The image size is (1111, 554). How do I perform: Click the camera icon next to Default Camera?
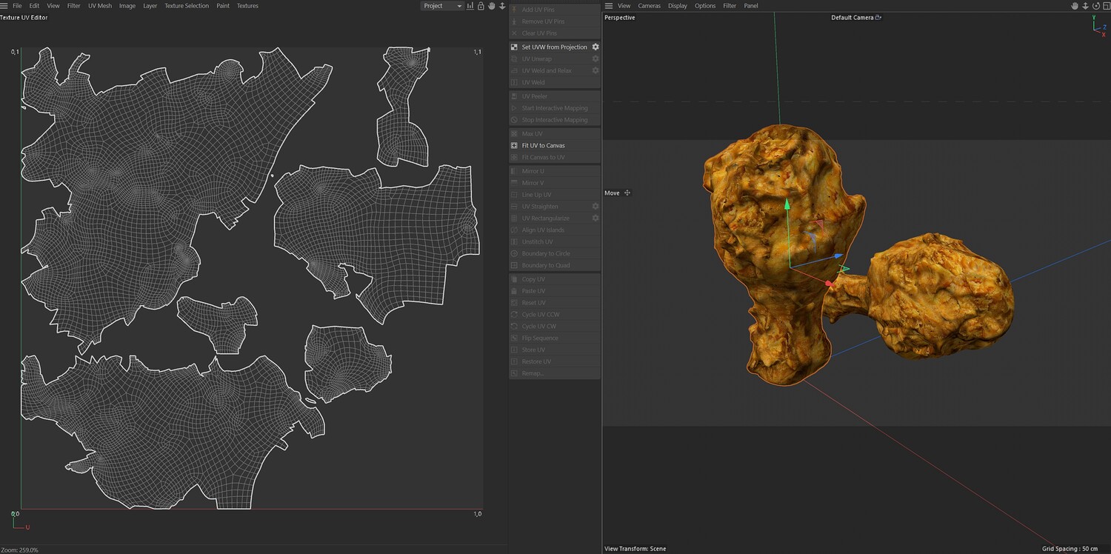[878, 17]
